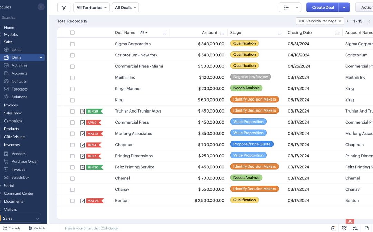373x232 pixels.
Task: Open the filter funnel icon
Action: pos(64,8)
